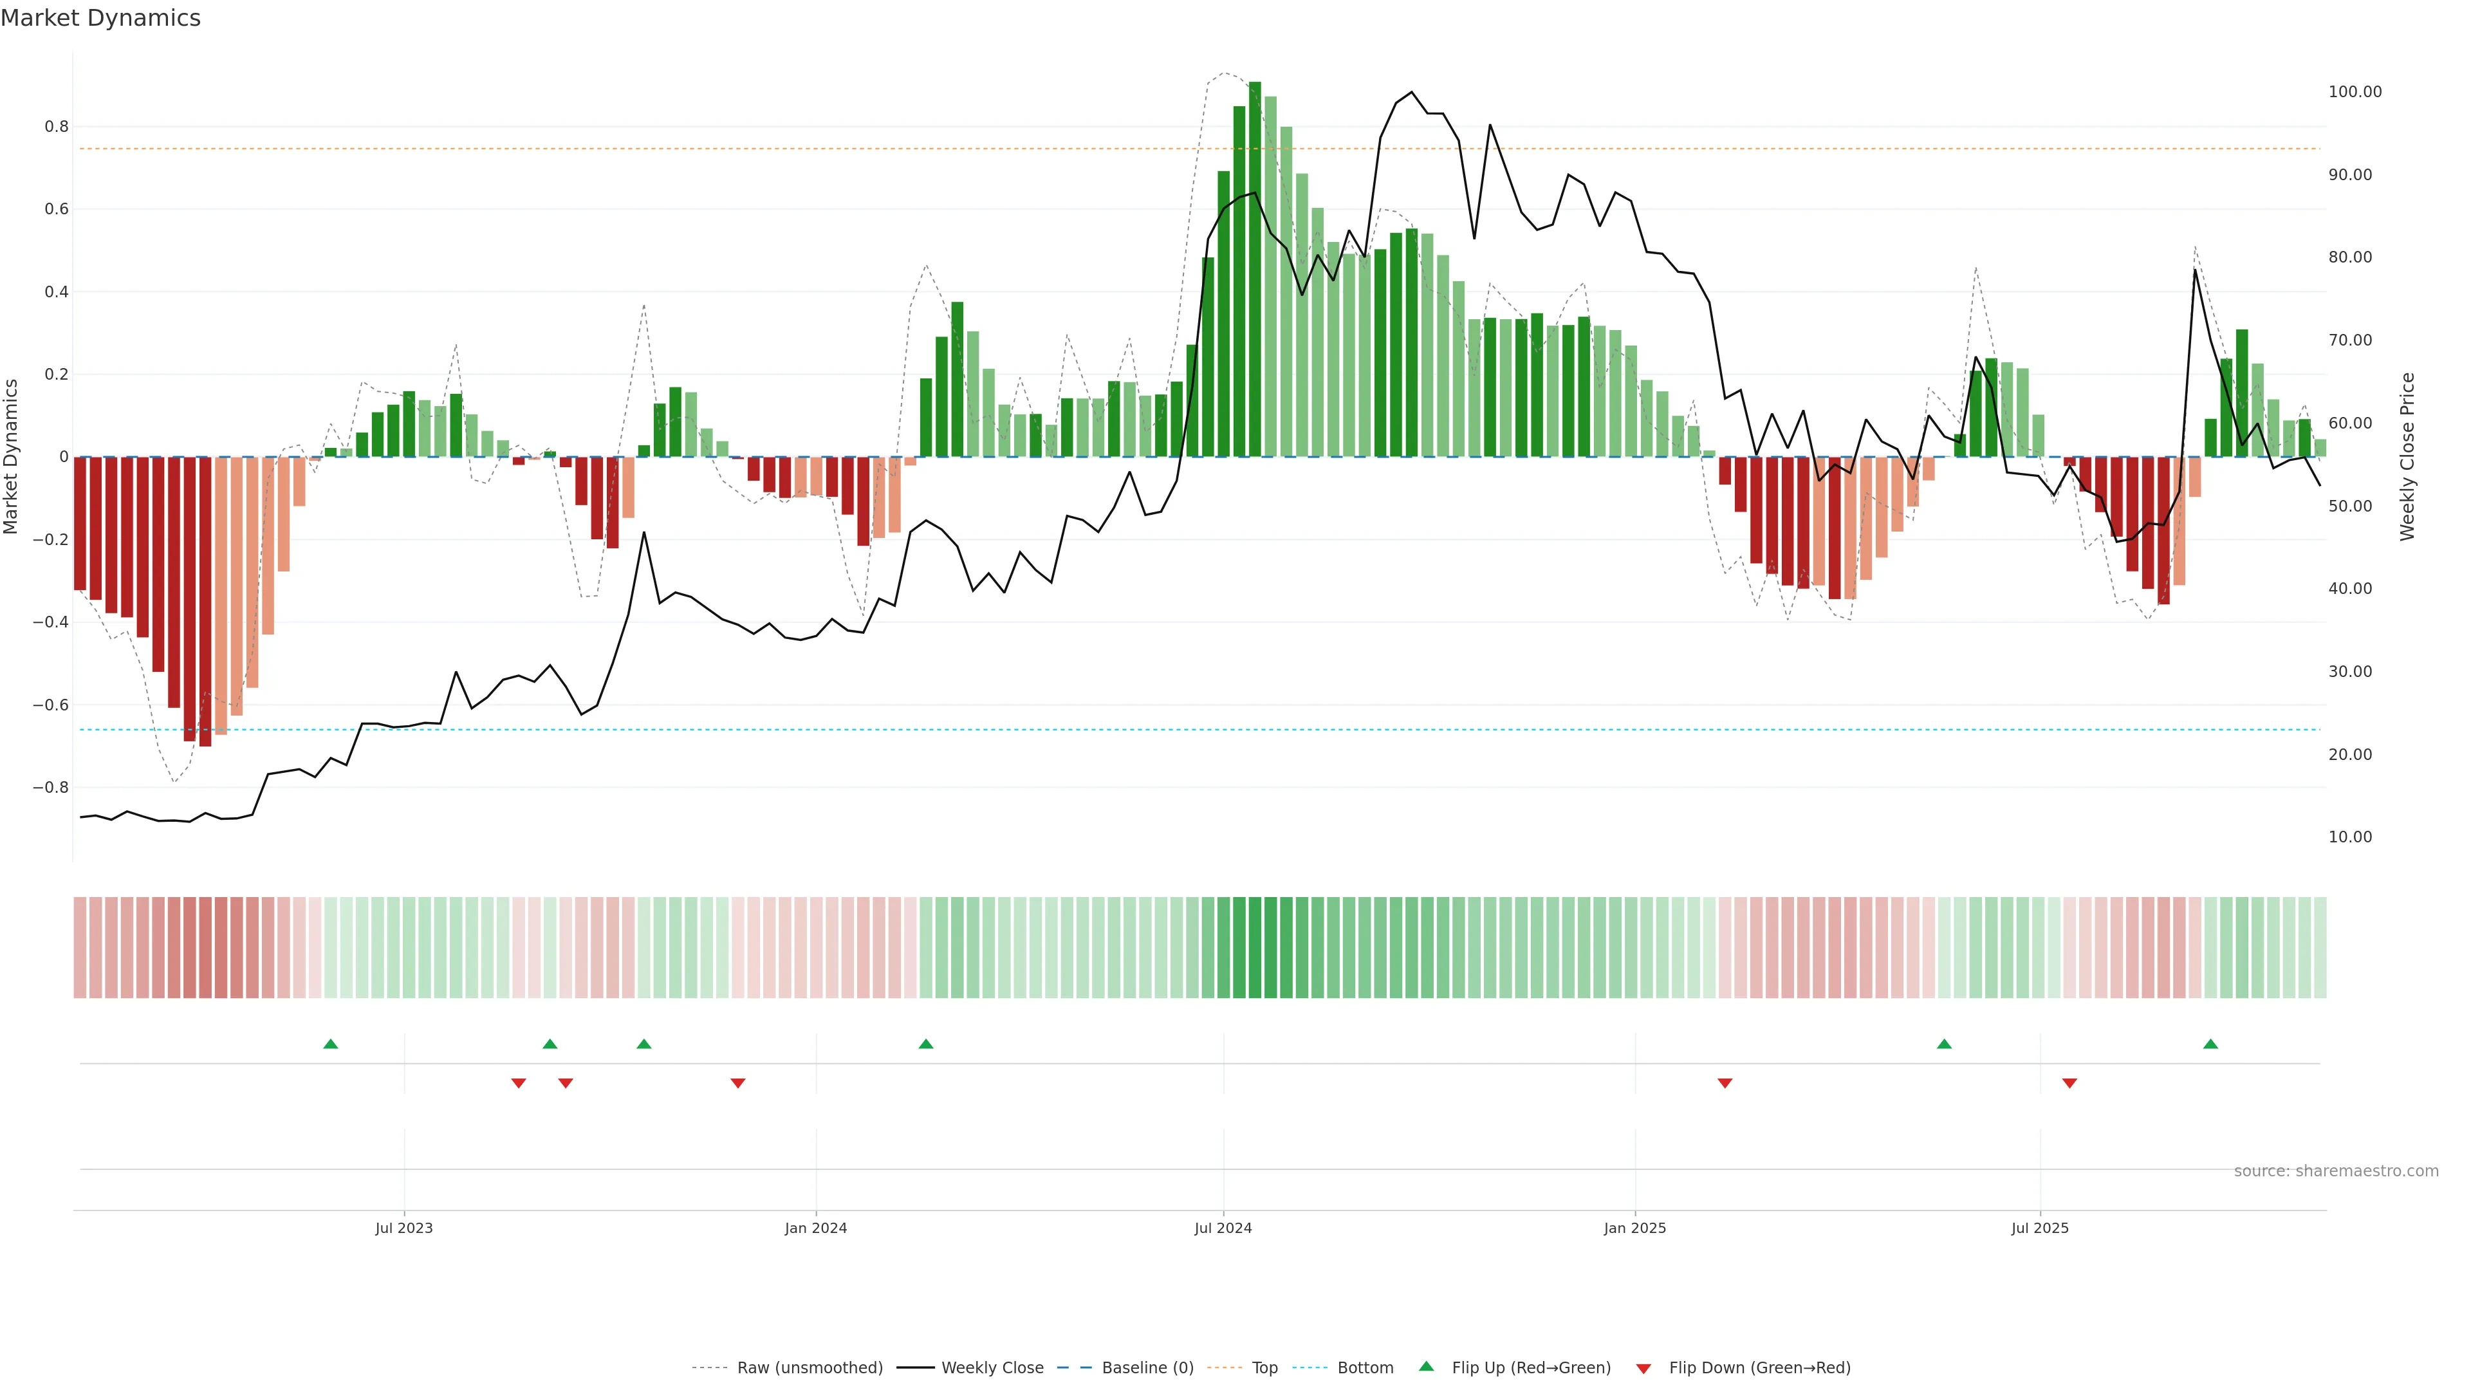The image size is (2471, 1390).
Task: Click the Jul 2024 axis label
Action: [1223, 1228]
